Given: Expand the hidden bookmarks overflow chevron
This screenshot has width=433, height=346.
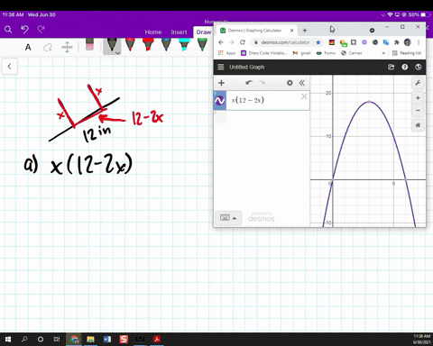Looking at the screenshot, I should [383, 53].
